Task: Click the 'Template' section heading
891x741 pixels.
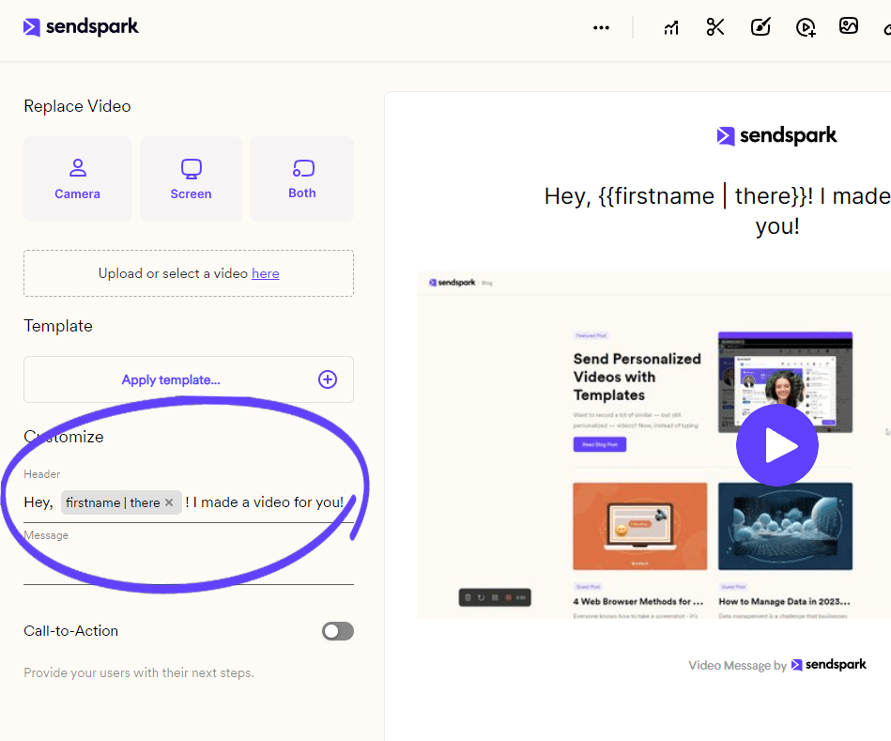Action: (58, 326)
